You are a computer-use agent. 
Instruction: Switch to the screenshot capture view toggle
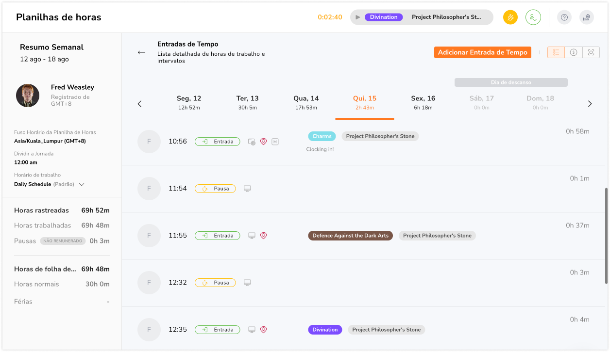click(591, 52)
